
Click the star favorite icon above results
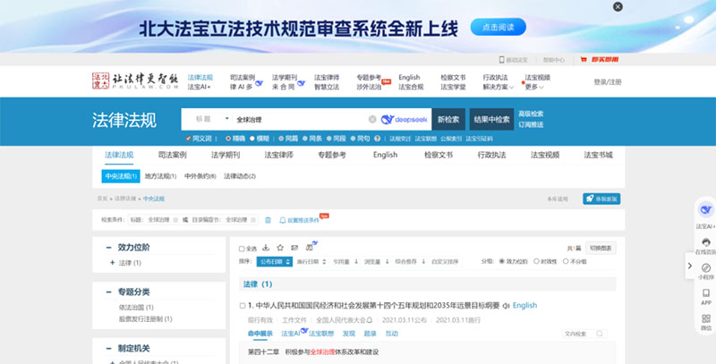tap(280, 247)
